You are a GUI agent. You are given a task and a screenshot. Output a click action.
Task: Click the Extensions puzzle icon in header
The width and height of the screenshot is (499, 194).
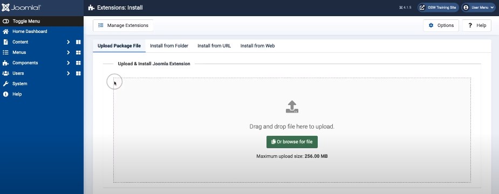click(91, 8)
